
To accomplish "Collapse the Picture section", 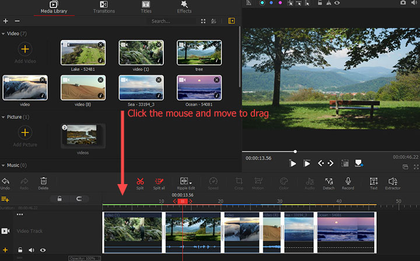I will [x=3, y=117].
